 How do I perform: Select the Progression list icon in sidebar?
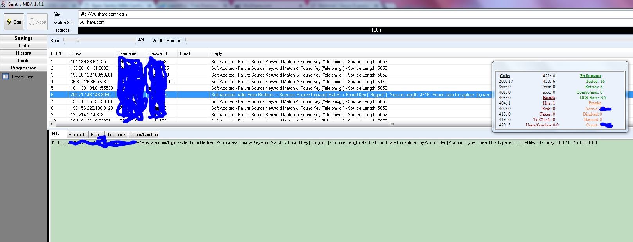[5, 77]
